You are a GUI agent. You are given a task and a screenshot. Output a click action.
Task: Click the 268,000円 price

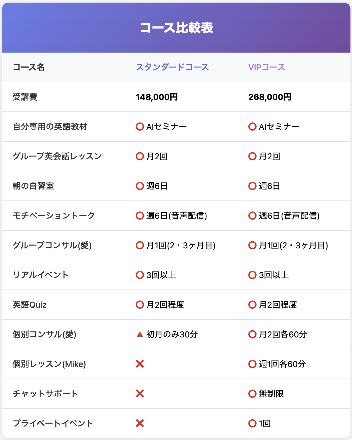pyautogui.click(x=270, y=97)
